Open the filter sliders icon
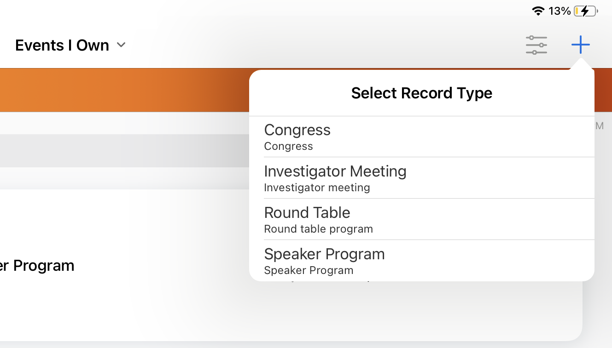 click(x=536, y=45)
